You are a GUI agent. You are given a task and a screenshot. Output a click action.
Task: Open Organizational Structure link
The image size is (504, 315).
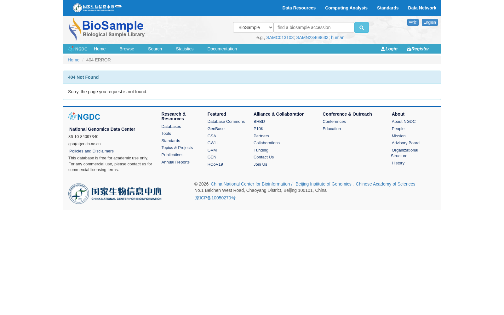coord(404,153)
